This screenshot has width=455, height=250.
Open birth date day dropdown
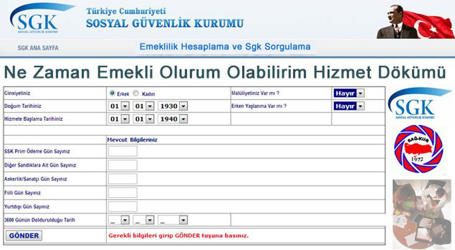[119, 107]
